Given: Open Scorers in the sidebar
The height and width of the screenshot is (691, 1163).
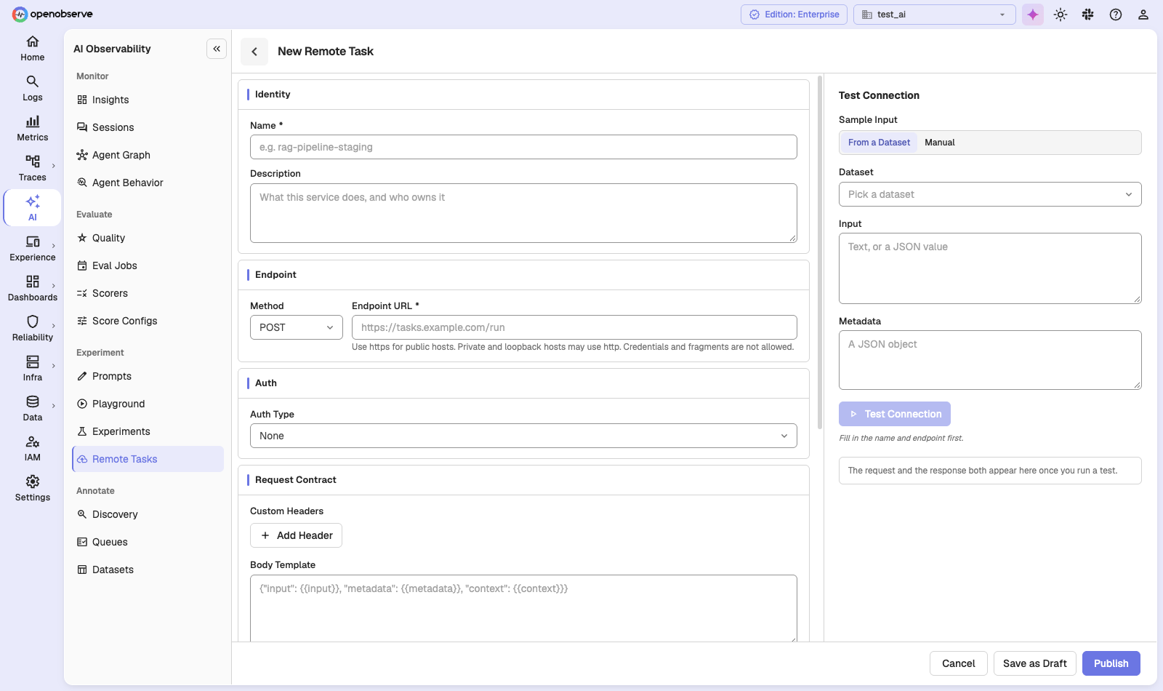Looking at the screenshot, I should tap(148, 293).
